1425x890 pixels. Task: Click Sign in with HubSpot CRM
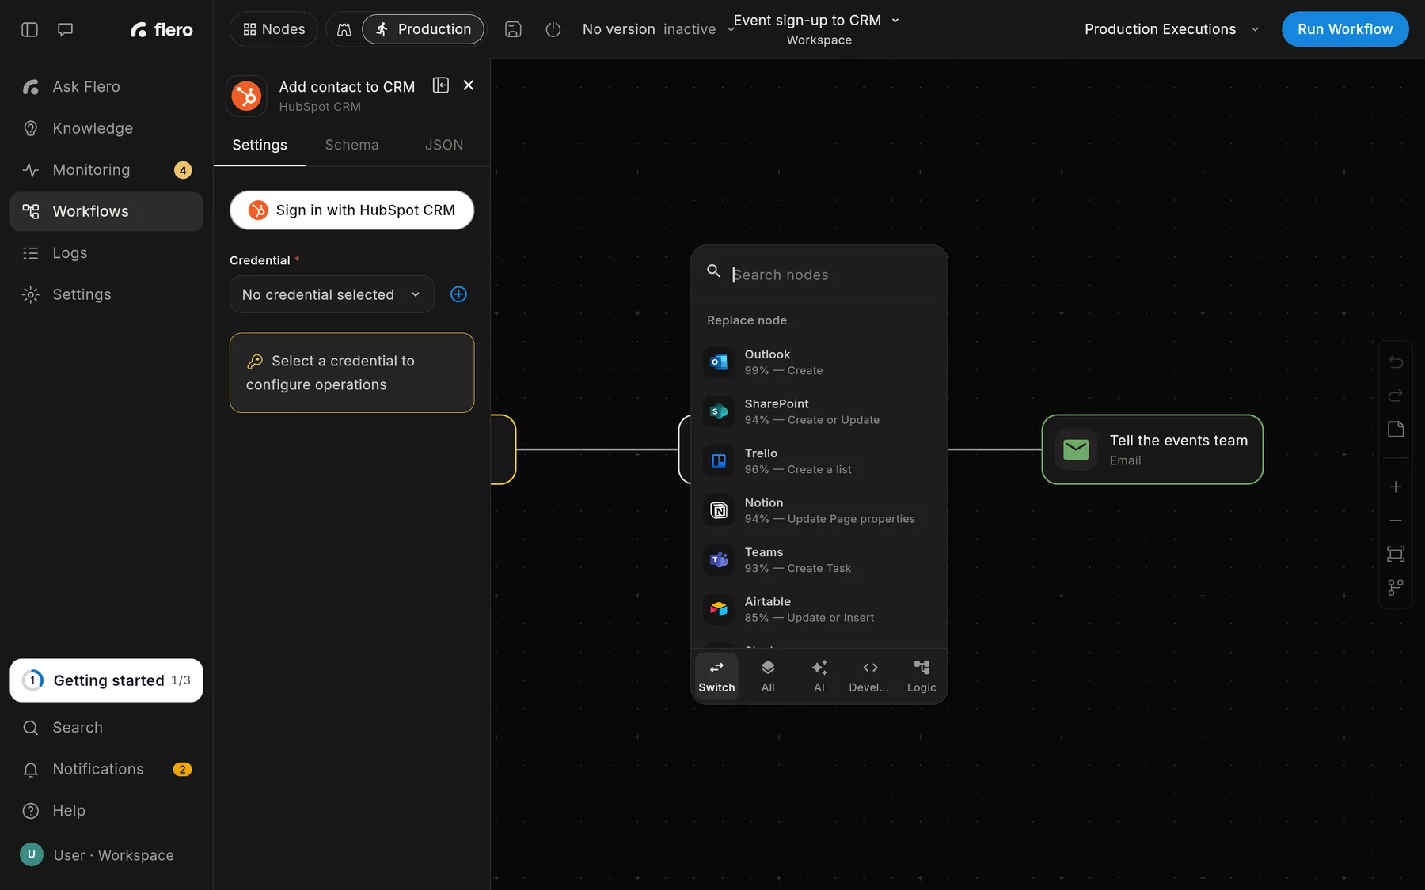(x=351, y=210)
